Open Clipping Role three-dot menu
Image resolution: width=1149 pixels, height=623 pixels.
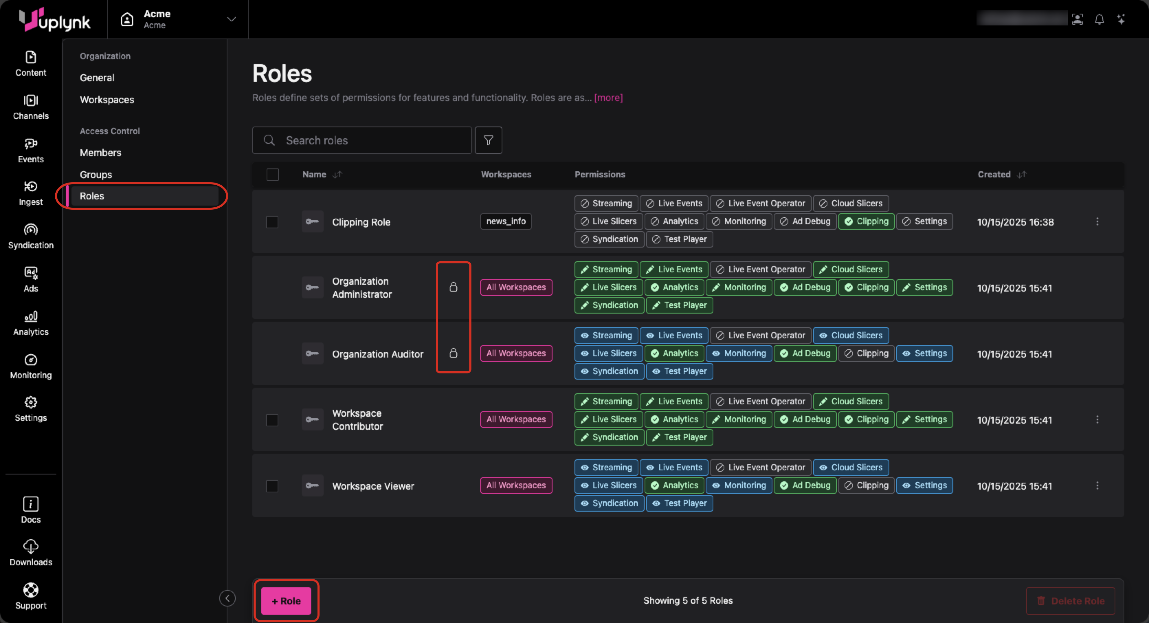tap(1097, 221)
